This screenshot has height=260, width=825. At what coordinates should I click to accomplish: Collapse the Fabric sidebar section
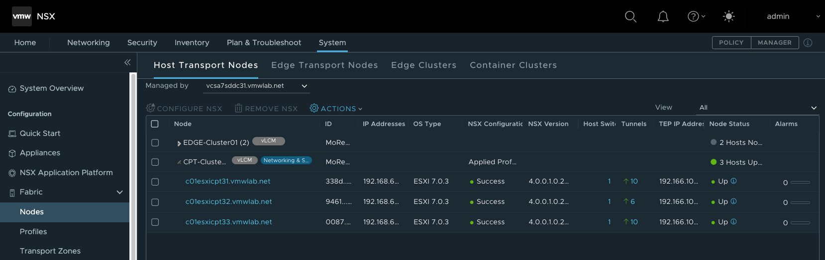pos(119,192)
